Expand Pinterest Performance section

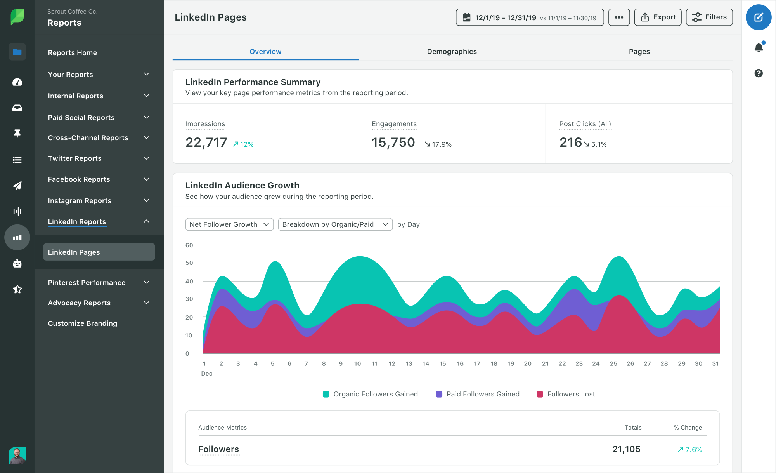pyautogui.click(x=99, y=283)
